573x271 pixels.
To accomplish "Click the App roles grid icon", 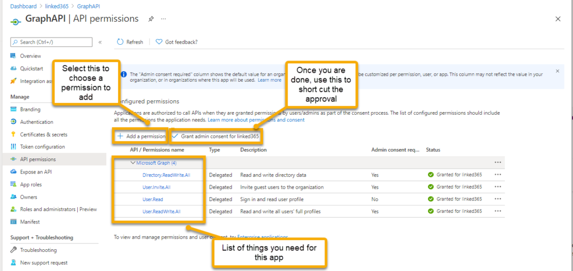I will pos(13,184).
